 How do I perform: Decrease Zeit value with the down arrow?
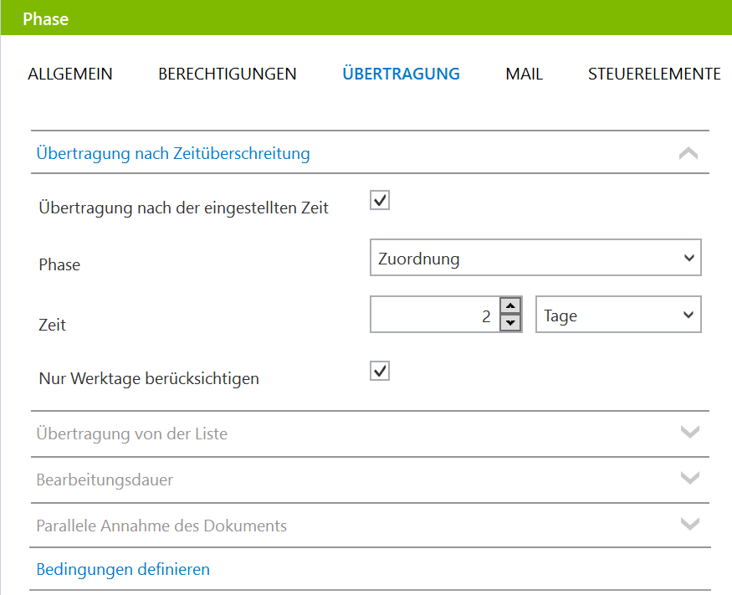click(x=510, y=323)
